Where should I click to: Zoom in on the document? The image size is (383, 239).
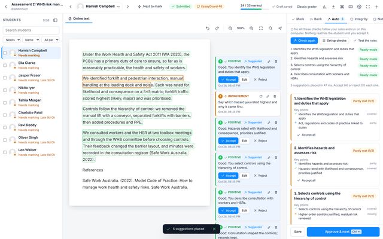(x=251, y=28)
